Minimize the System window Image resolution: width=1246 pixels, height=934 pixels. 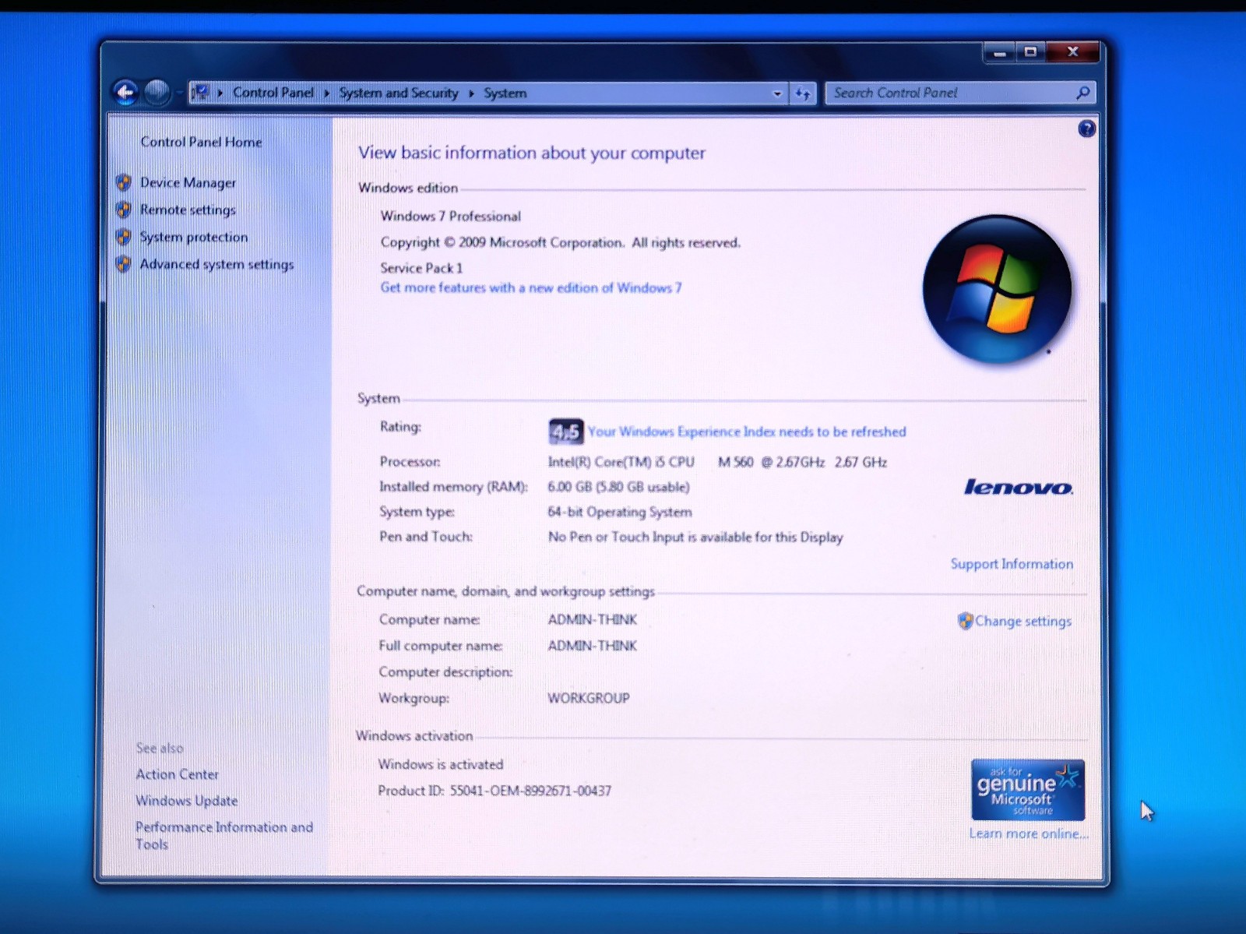point(1000,52)
